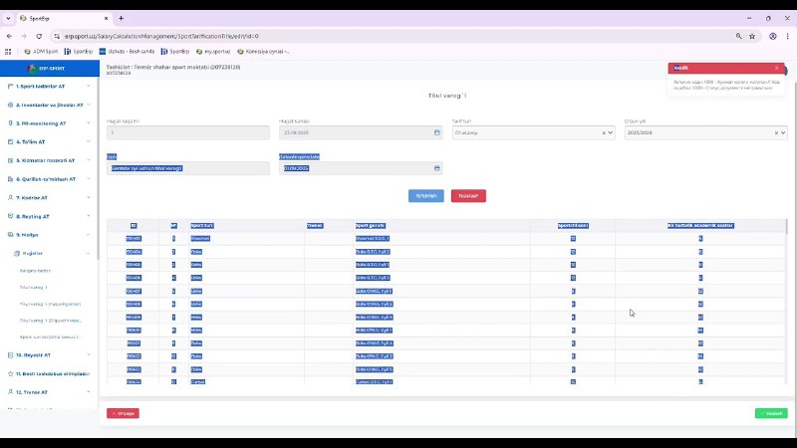Open the Chrome profile avatar icon
The width and height of the screenshot is (797, 448).
click(773, 35)
